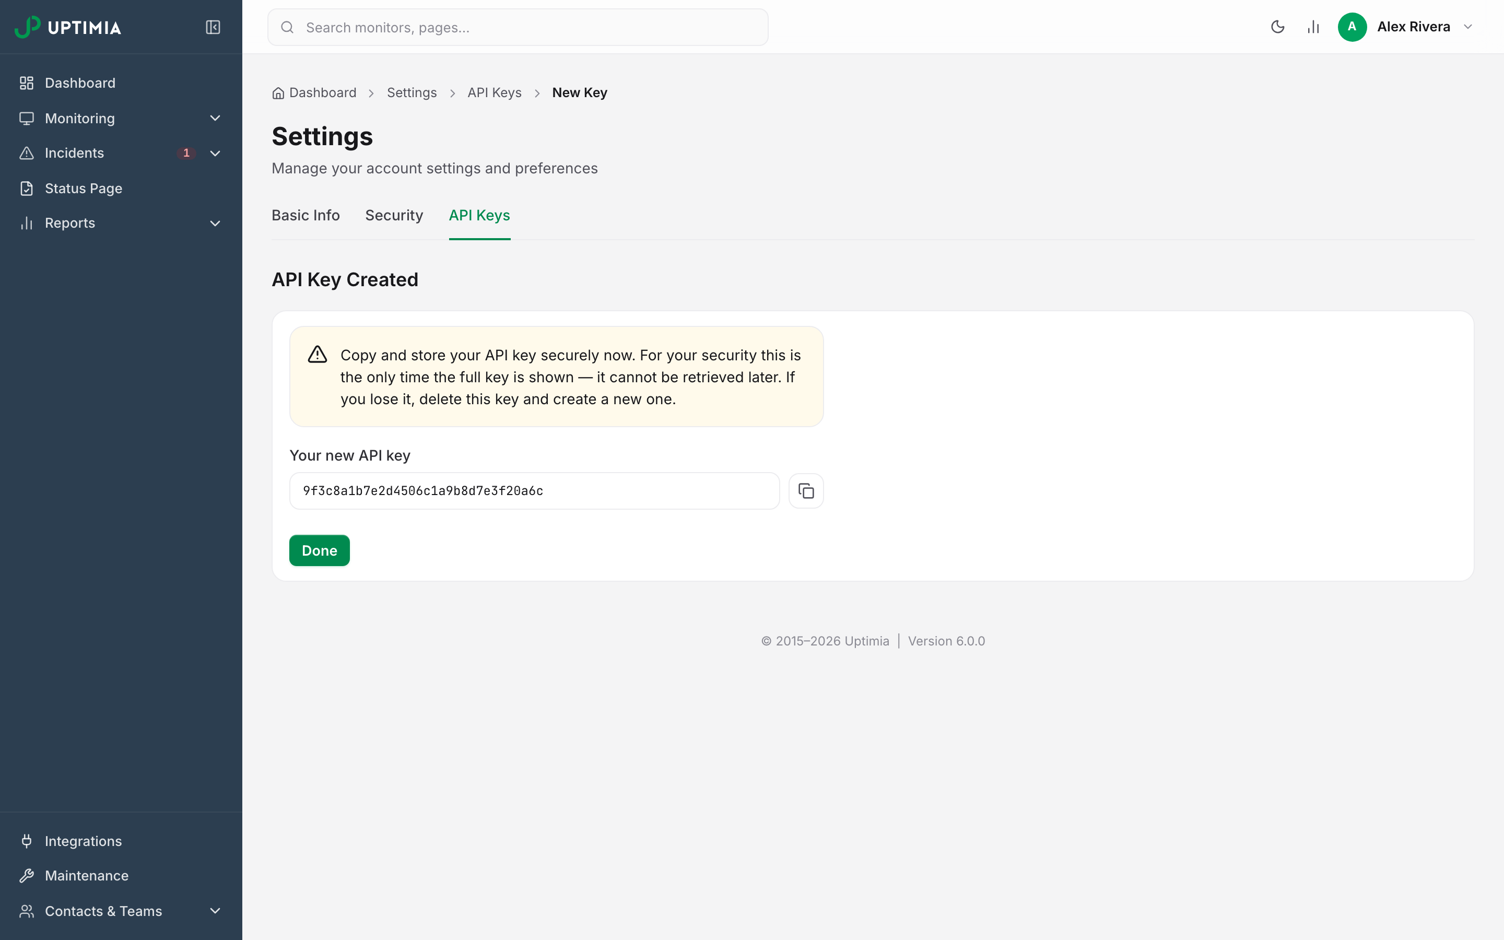Click the Monitoring monitor icon

tap(27, 118)
